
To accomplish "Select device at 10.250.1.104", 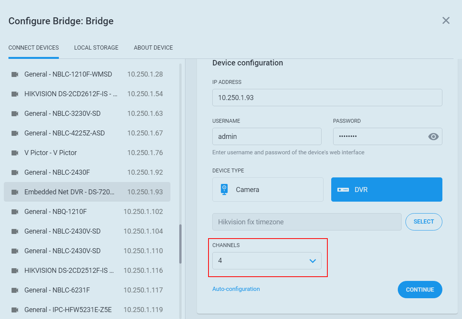I will click(87, 231).
